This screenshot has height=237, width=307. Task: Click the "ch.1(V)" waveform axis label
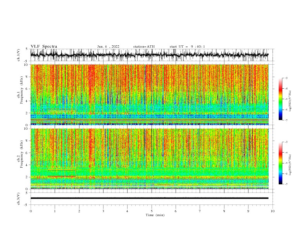coord(19,55)
